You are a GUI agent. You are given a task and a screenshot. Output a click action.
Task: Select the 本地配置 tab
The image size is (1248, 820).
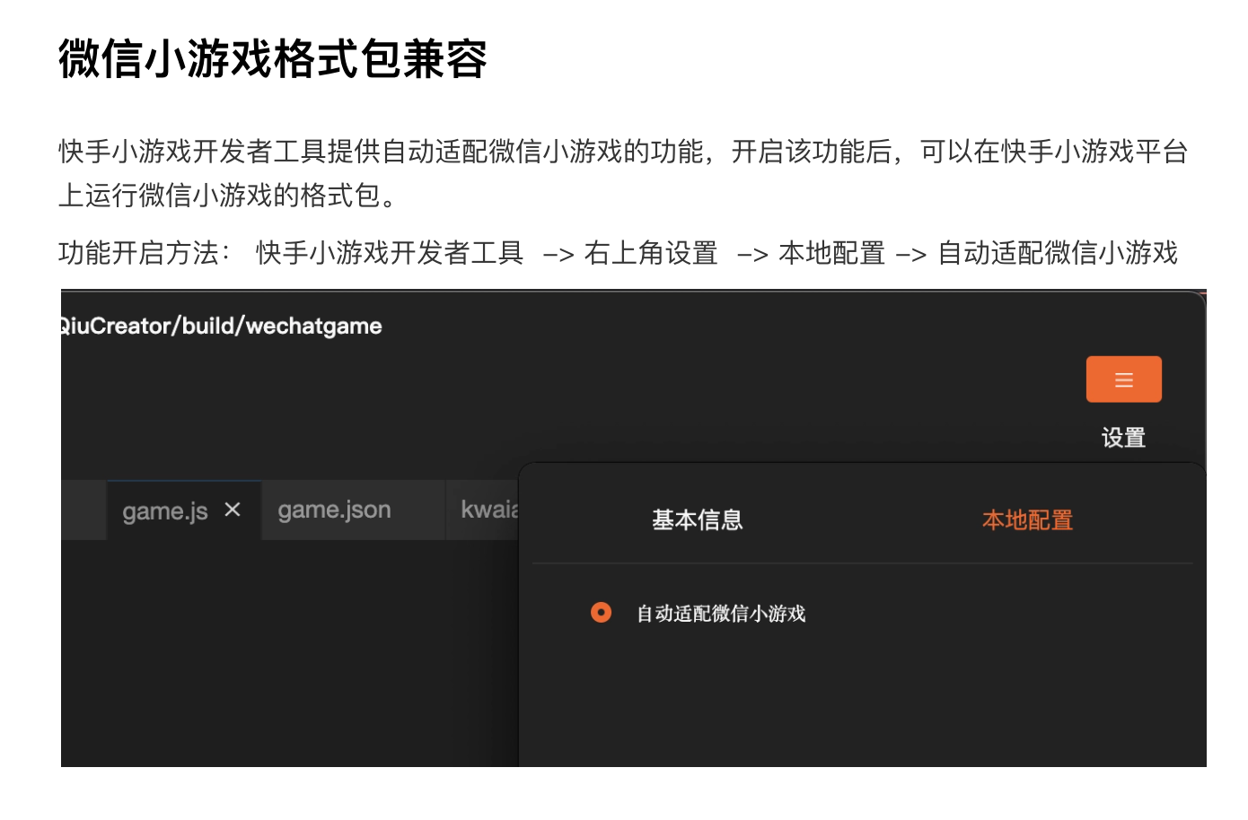[x=1027, y=520]
